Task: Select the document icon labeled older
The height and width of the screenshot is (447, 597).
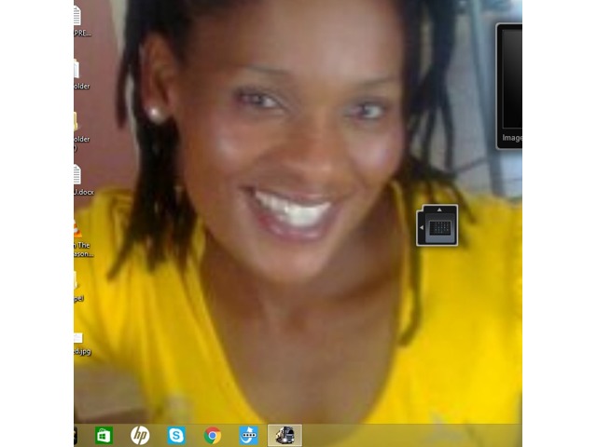Action: (77, 70)
